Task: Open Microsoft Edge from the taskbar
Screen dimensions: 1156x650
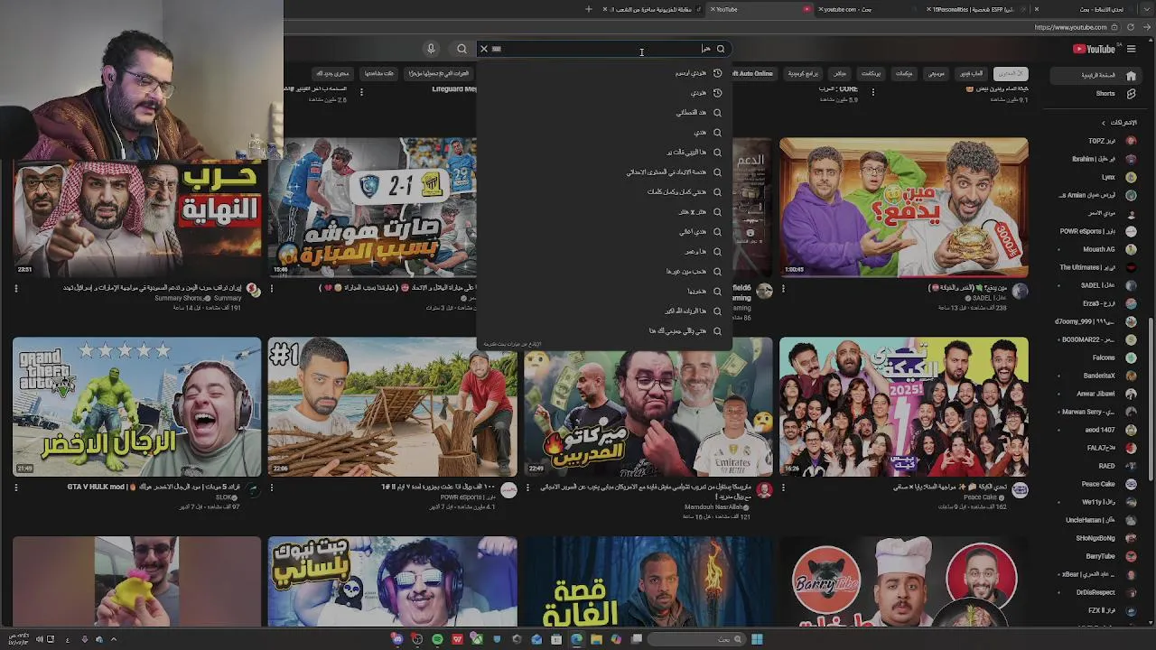Action: [x=576, y=639]
